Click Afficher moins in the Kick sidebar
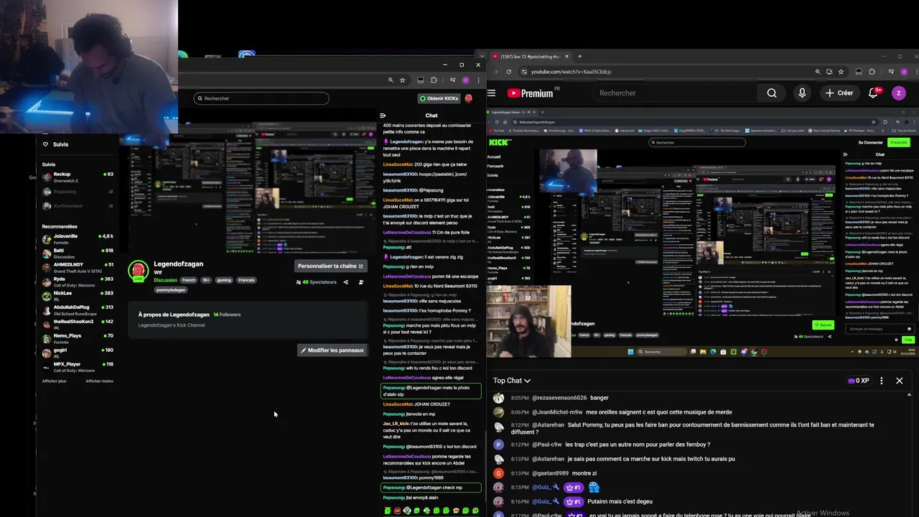This screenshot has height=517, width=919. tap(99, 381)
